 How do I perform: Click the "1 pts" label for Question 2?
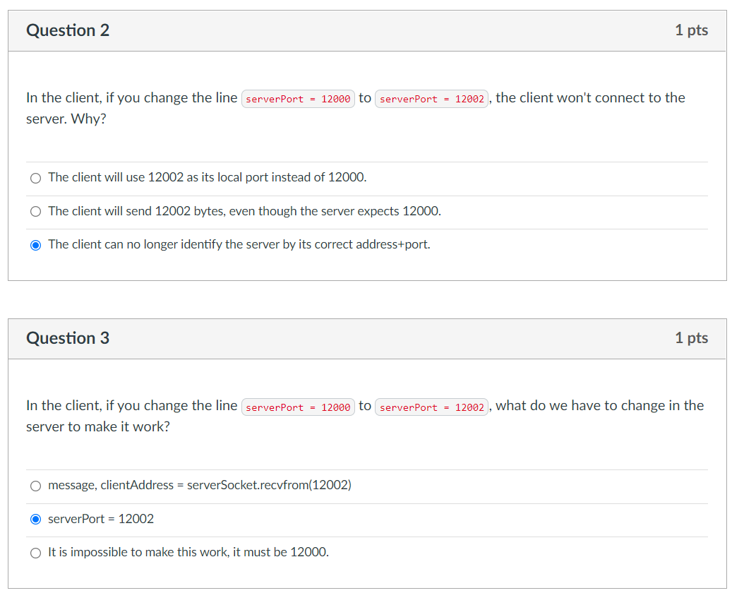pos(691,30)
